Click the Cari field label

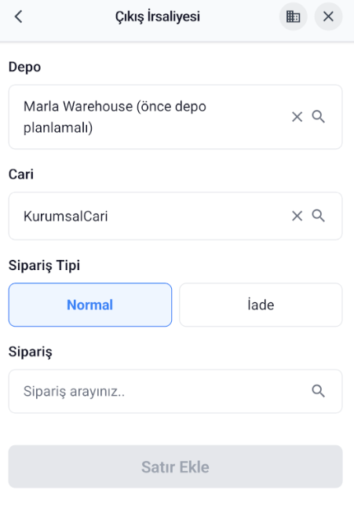(21, 174)
